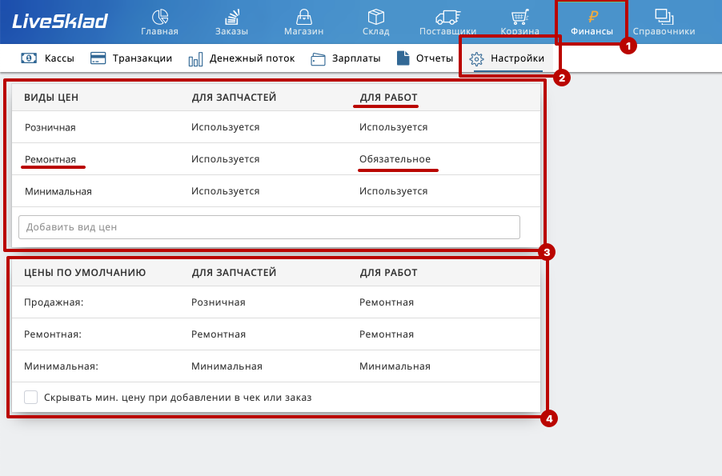Screen dimensions: 722x476
Task: Change Ремонтная default price for запчастей
Action: 219,334
